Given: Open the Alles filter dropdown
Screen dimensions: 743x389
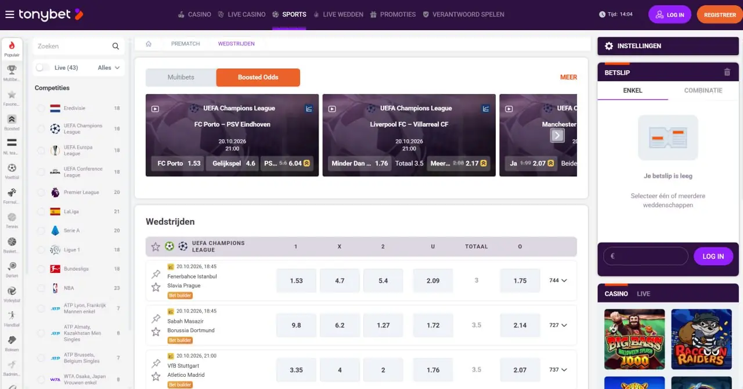Looking at the screenshot, I should [x=109, y=68].
